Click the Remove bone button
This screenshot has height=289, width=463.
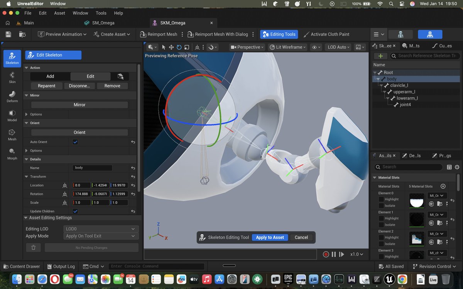tap(112, 86)
